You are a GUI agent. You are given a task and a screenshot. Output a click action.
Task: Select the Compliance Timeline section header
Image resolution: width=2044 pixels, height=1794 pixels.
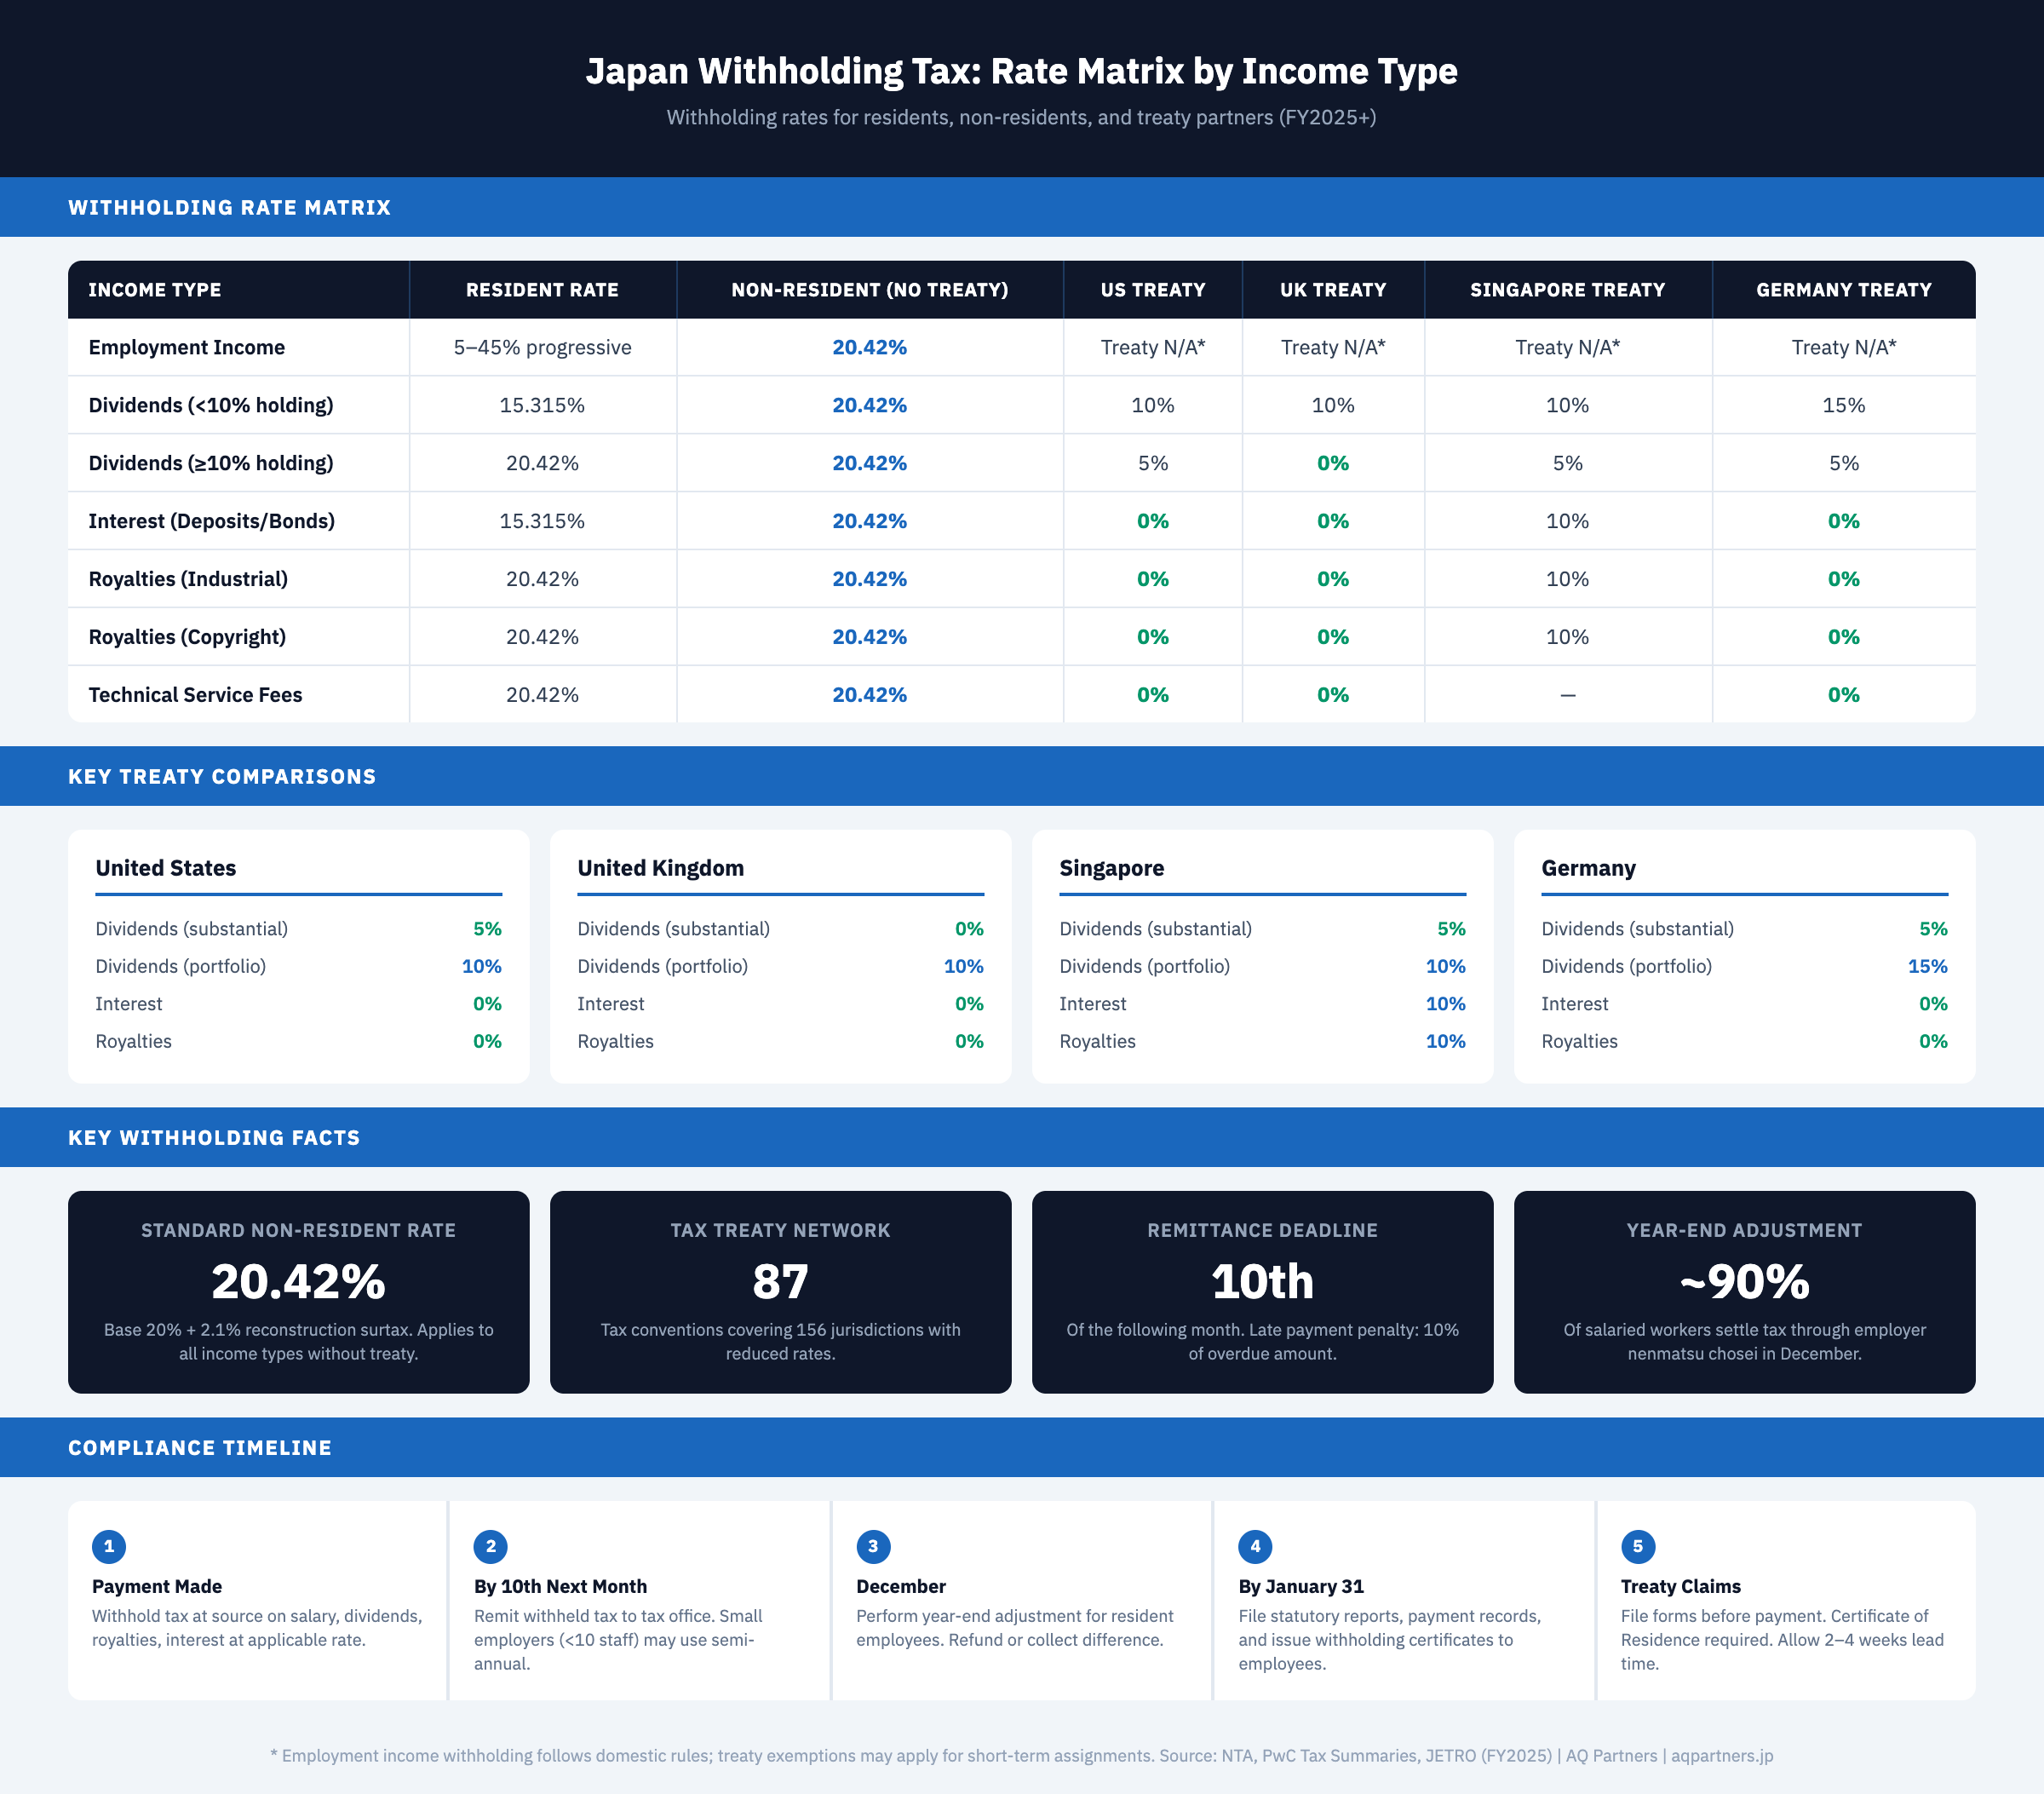tap(200, 1448)
